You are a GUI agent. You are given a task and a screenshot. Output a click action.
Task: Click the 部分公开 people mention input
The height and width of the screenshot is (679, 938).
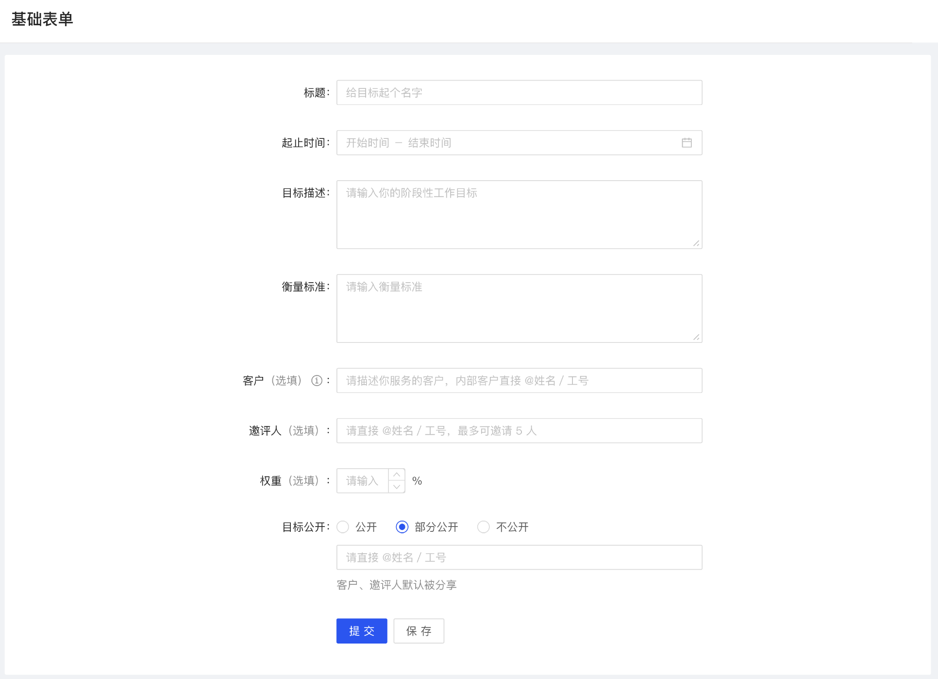[519, 558]
